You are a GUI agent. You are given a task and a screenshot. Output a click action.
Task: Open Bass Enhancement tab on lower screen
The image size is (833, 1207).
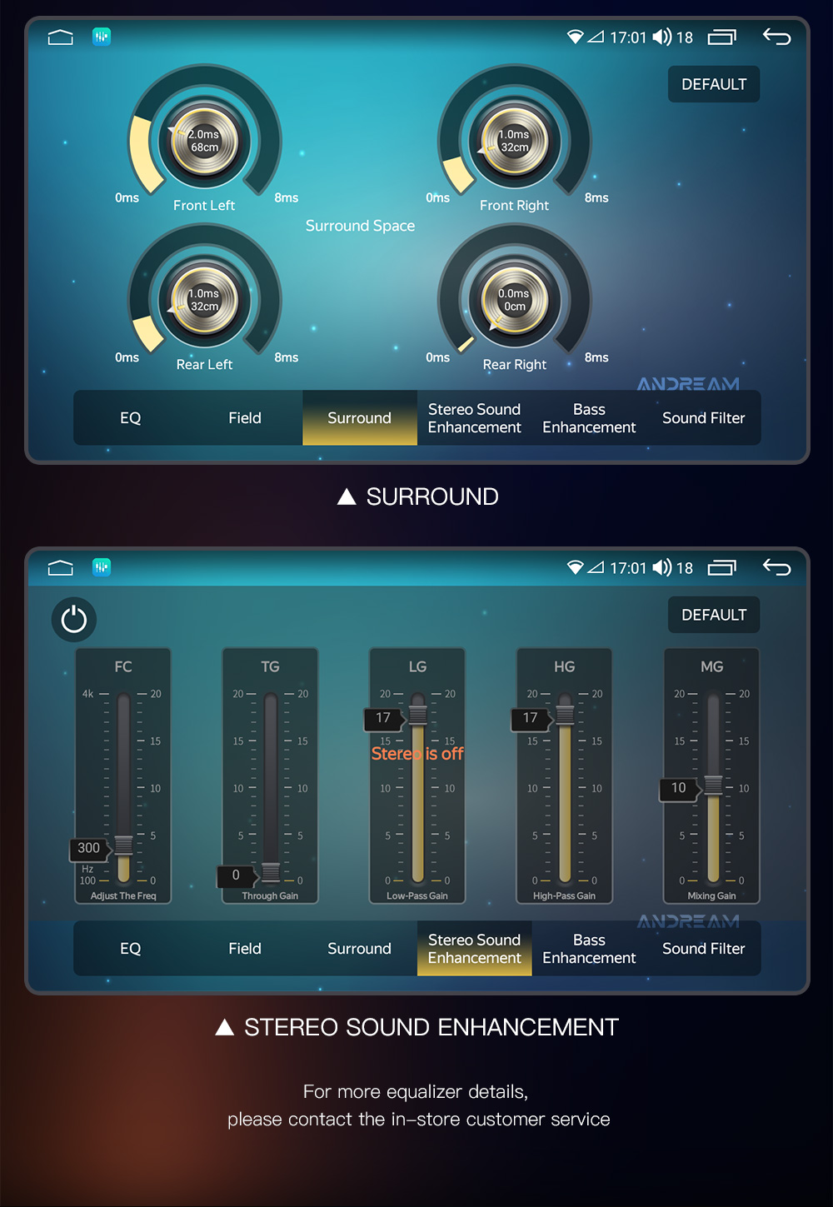pos(589,949)
